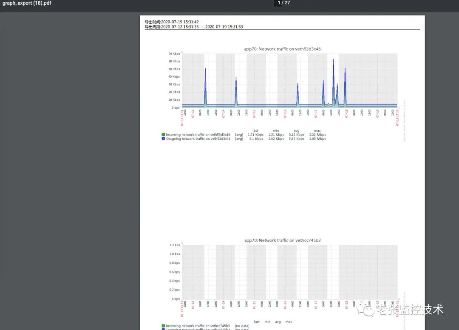Click the Incoming network traffic on vethcc745b3 label
459x330 pixels.
click(198, 326)
